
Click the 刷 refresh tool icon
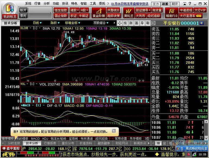[148, 23]
